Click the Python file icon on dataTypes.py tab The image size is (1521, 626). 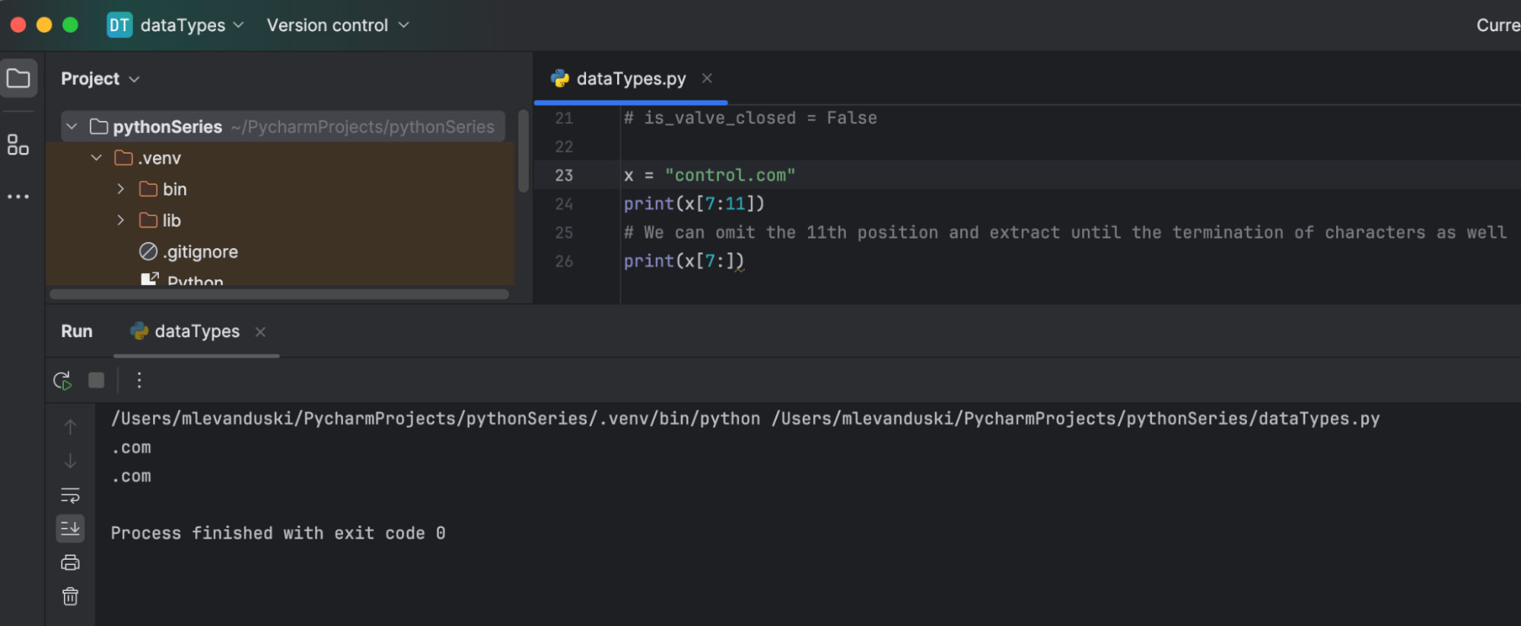pos(560,78)
